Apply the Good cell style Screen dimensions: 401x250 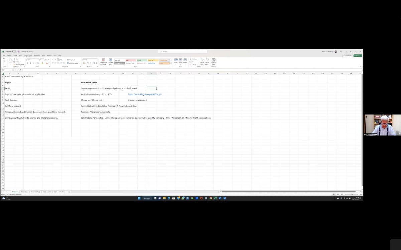tap(142, 60)
